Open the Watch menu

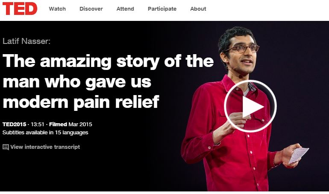(x=57, y=9)
